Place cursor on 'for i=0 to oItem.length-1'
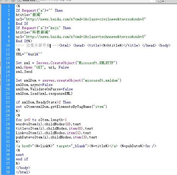 pyautogui.click(x=41, y=120)
